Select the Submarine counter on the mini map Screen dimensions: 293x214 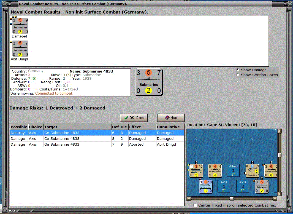pyautogui.click(x=262, y=186)
